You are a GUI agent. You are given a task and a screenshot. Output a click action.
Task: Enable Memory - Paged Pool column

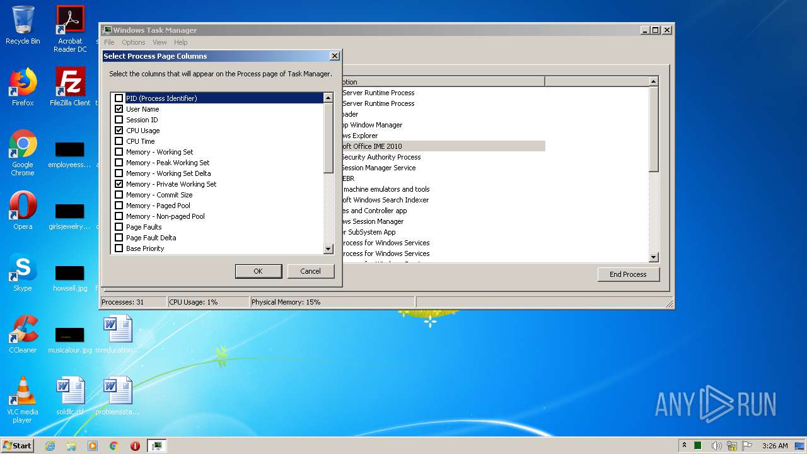(119, 206)
